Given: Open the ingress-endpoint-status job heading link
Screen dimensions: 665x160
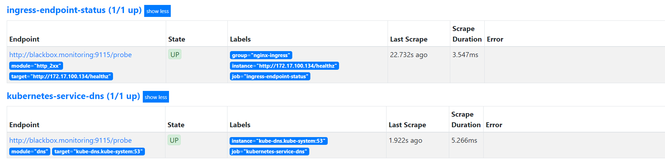Looking at the screenshot, I should tap(74, 10).
